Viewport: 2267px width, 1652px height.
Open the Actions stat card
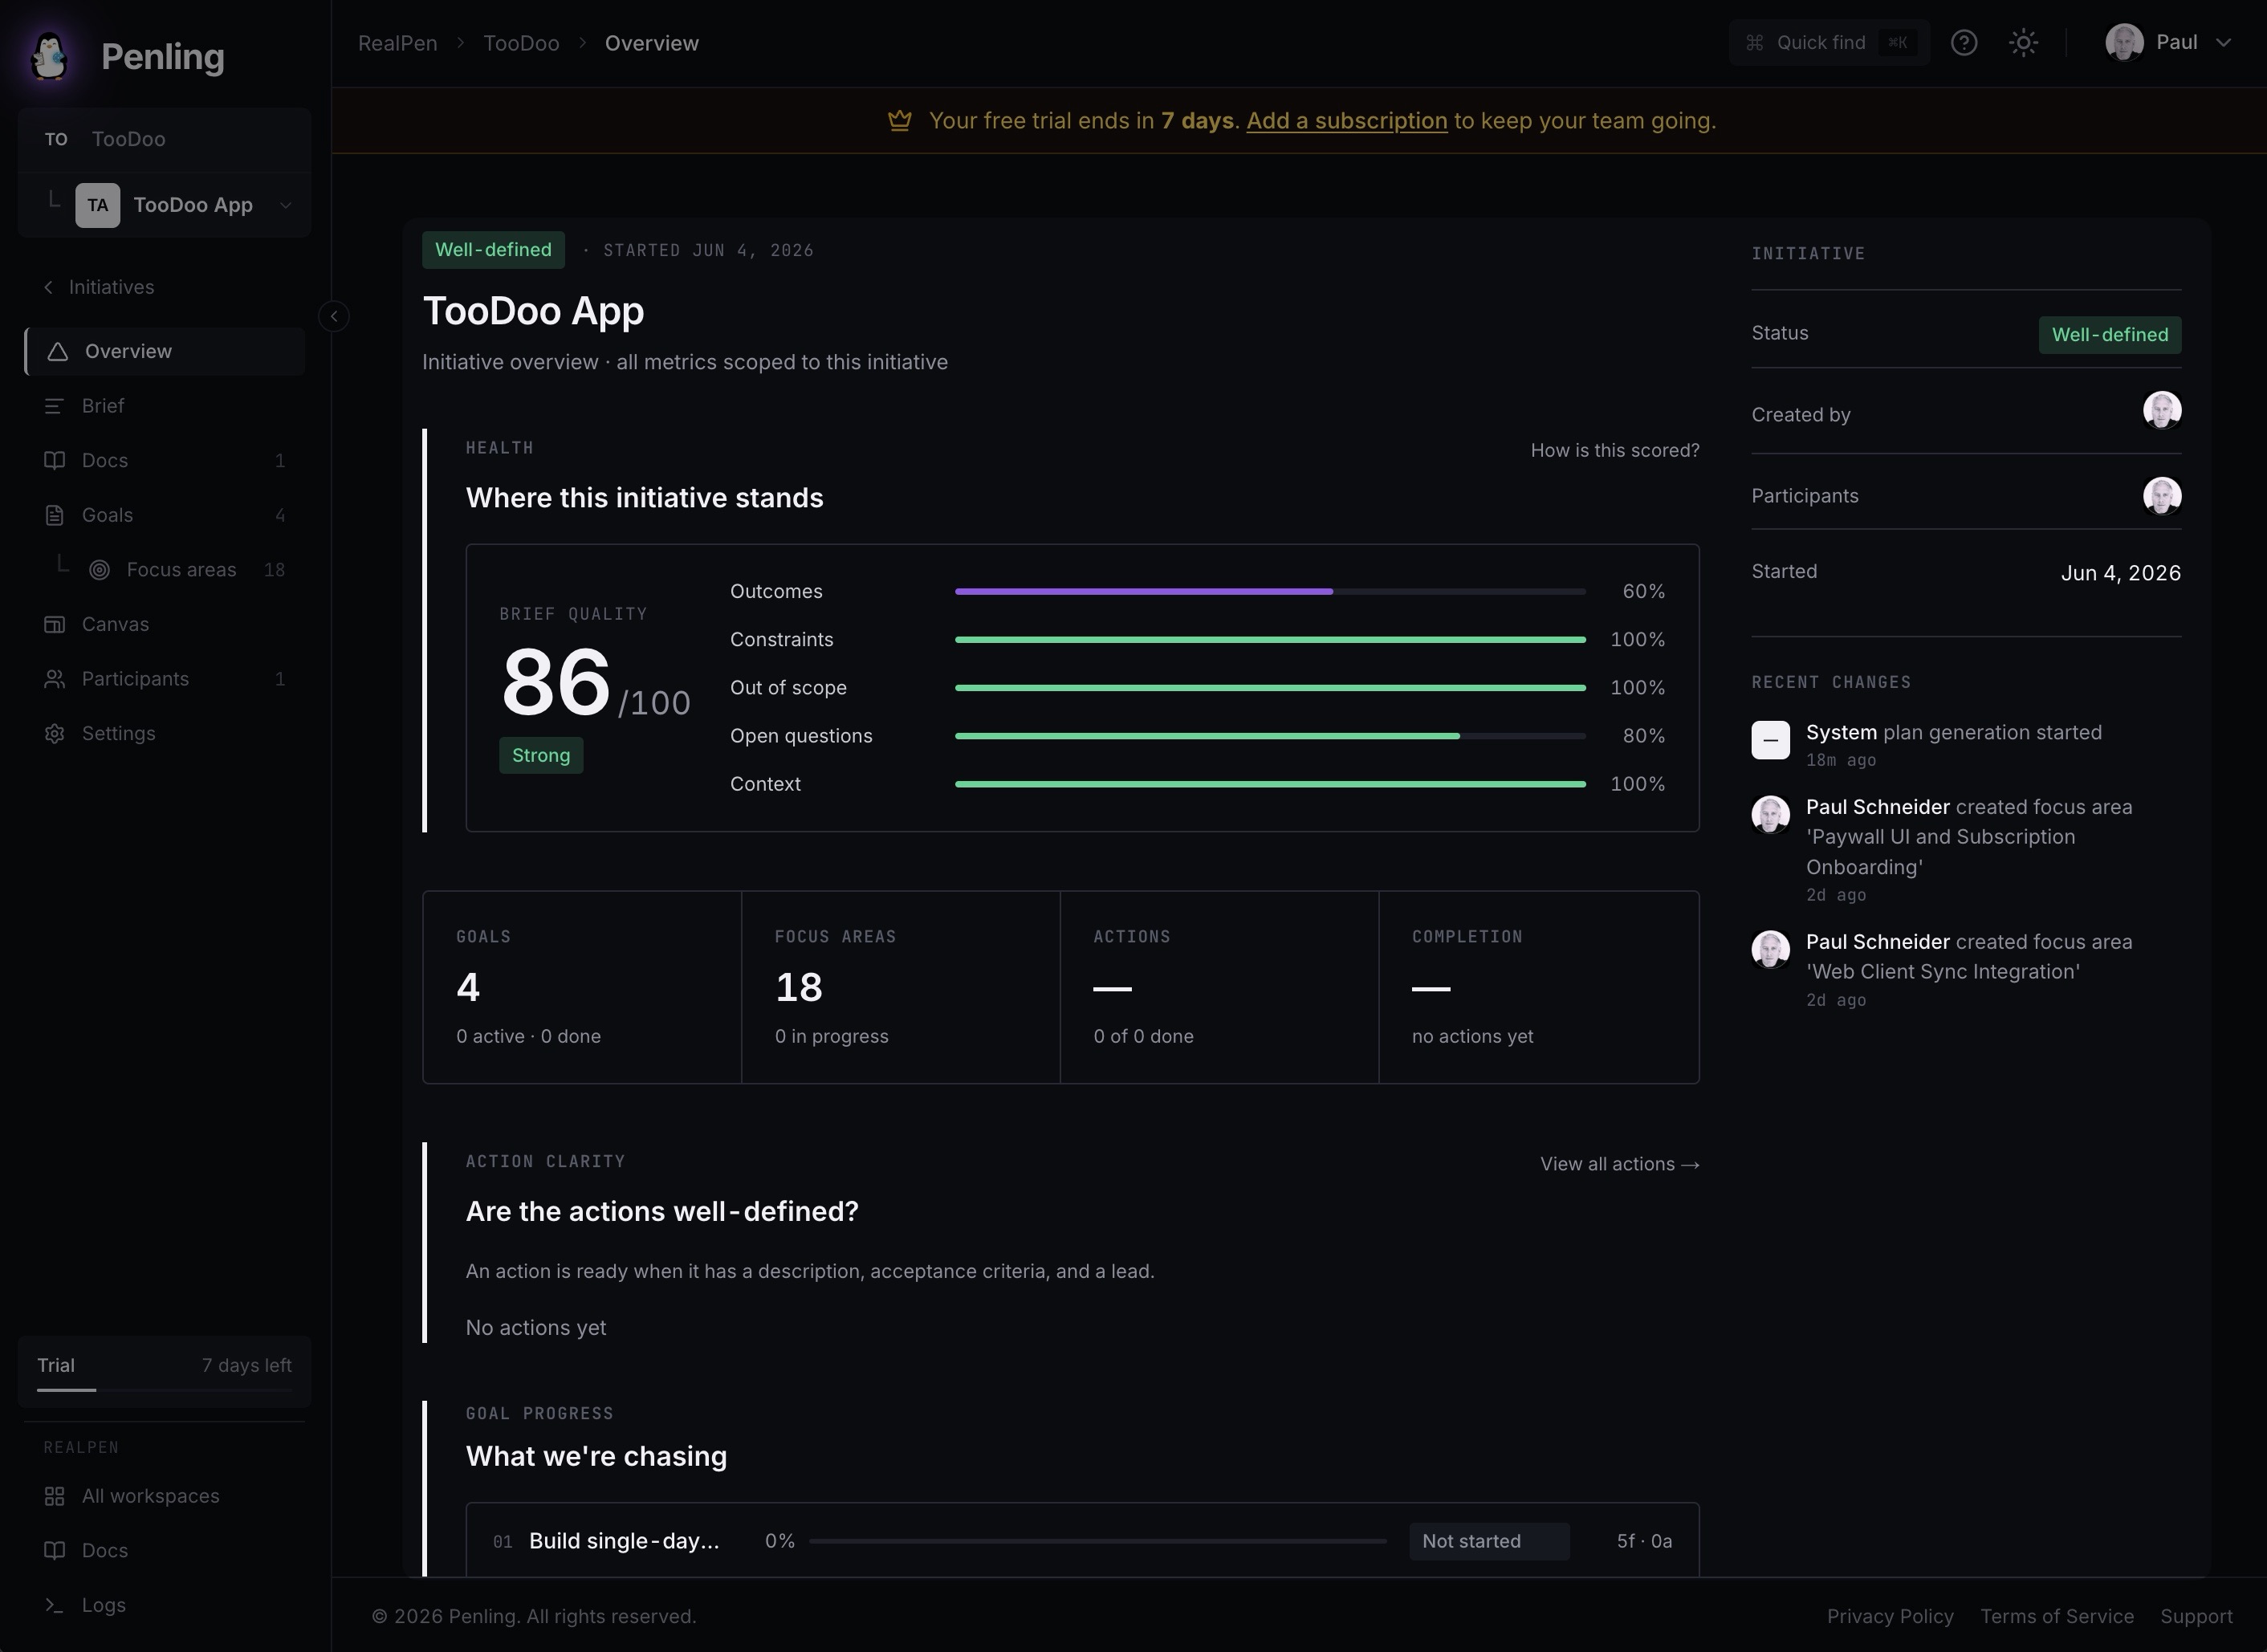(x=1219, y=987)
